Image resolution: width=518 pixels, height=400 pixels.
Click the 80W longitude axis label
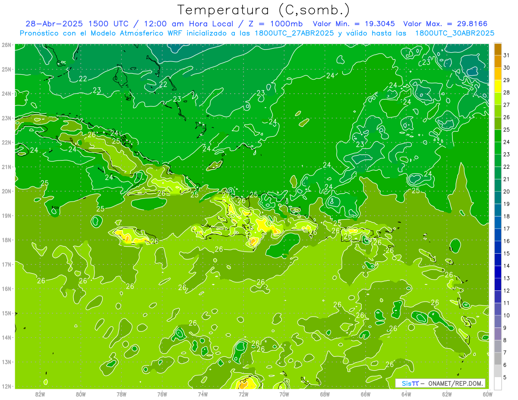click(x=81, y=394)
